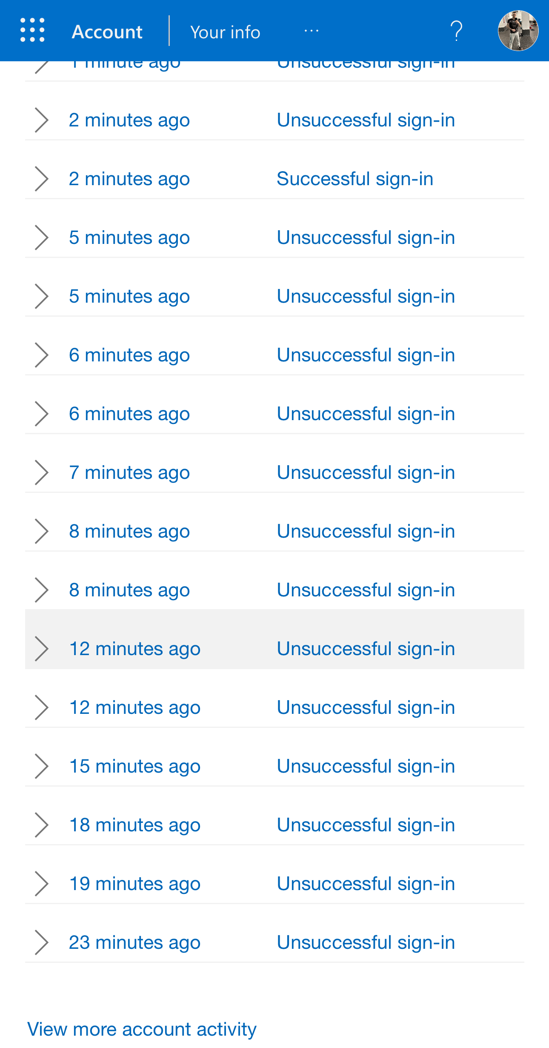Open the profile picture avatar

[518, 31]
